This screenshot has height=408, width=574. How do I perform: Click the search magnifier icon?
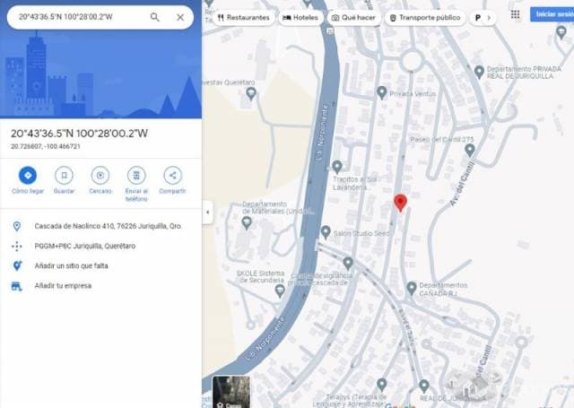[155, 17]
